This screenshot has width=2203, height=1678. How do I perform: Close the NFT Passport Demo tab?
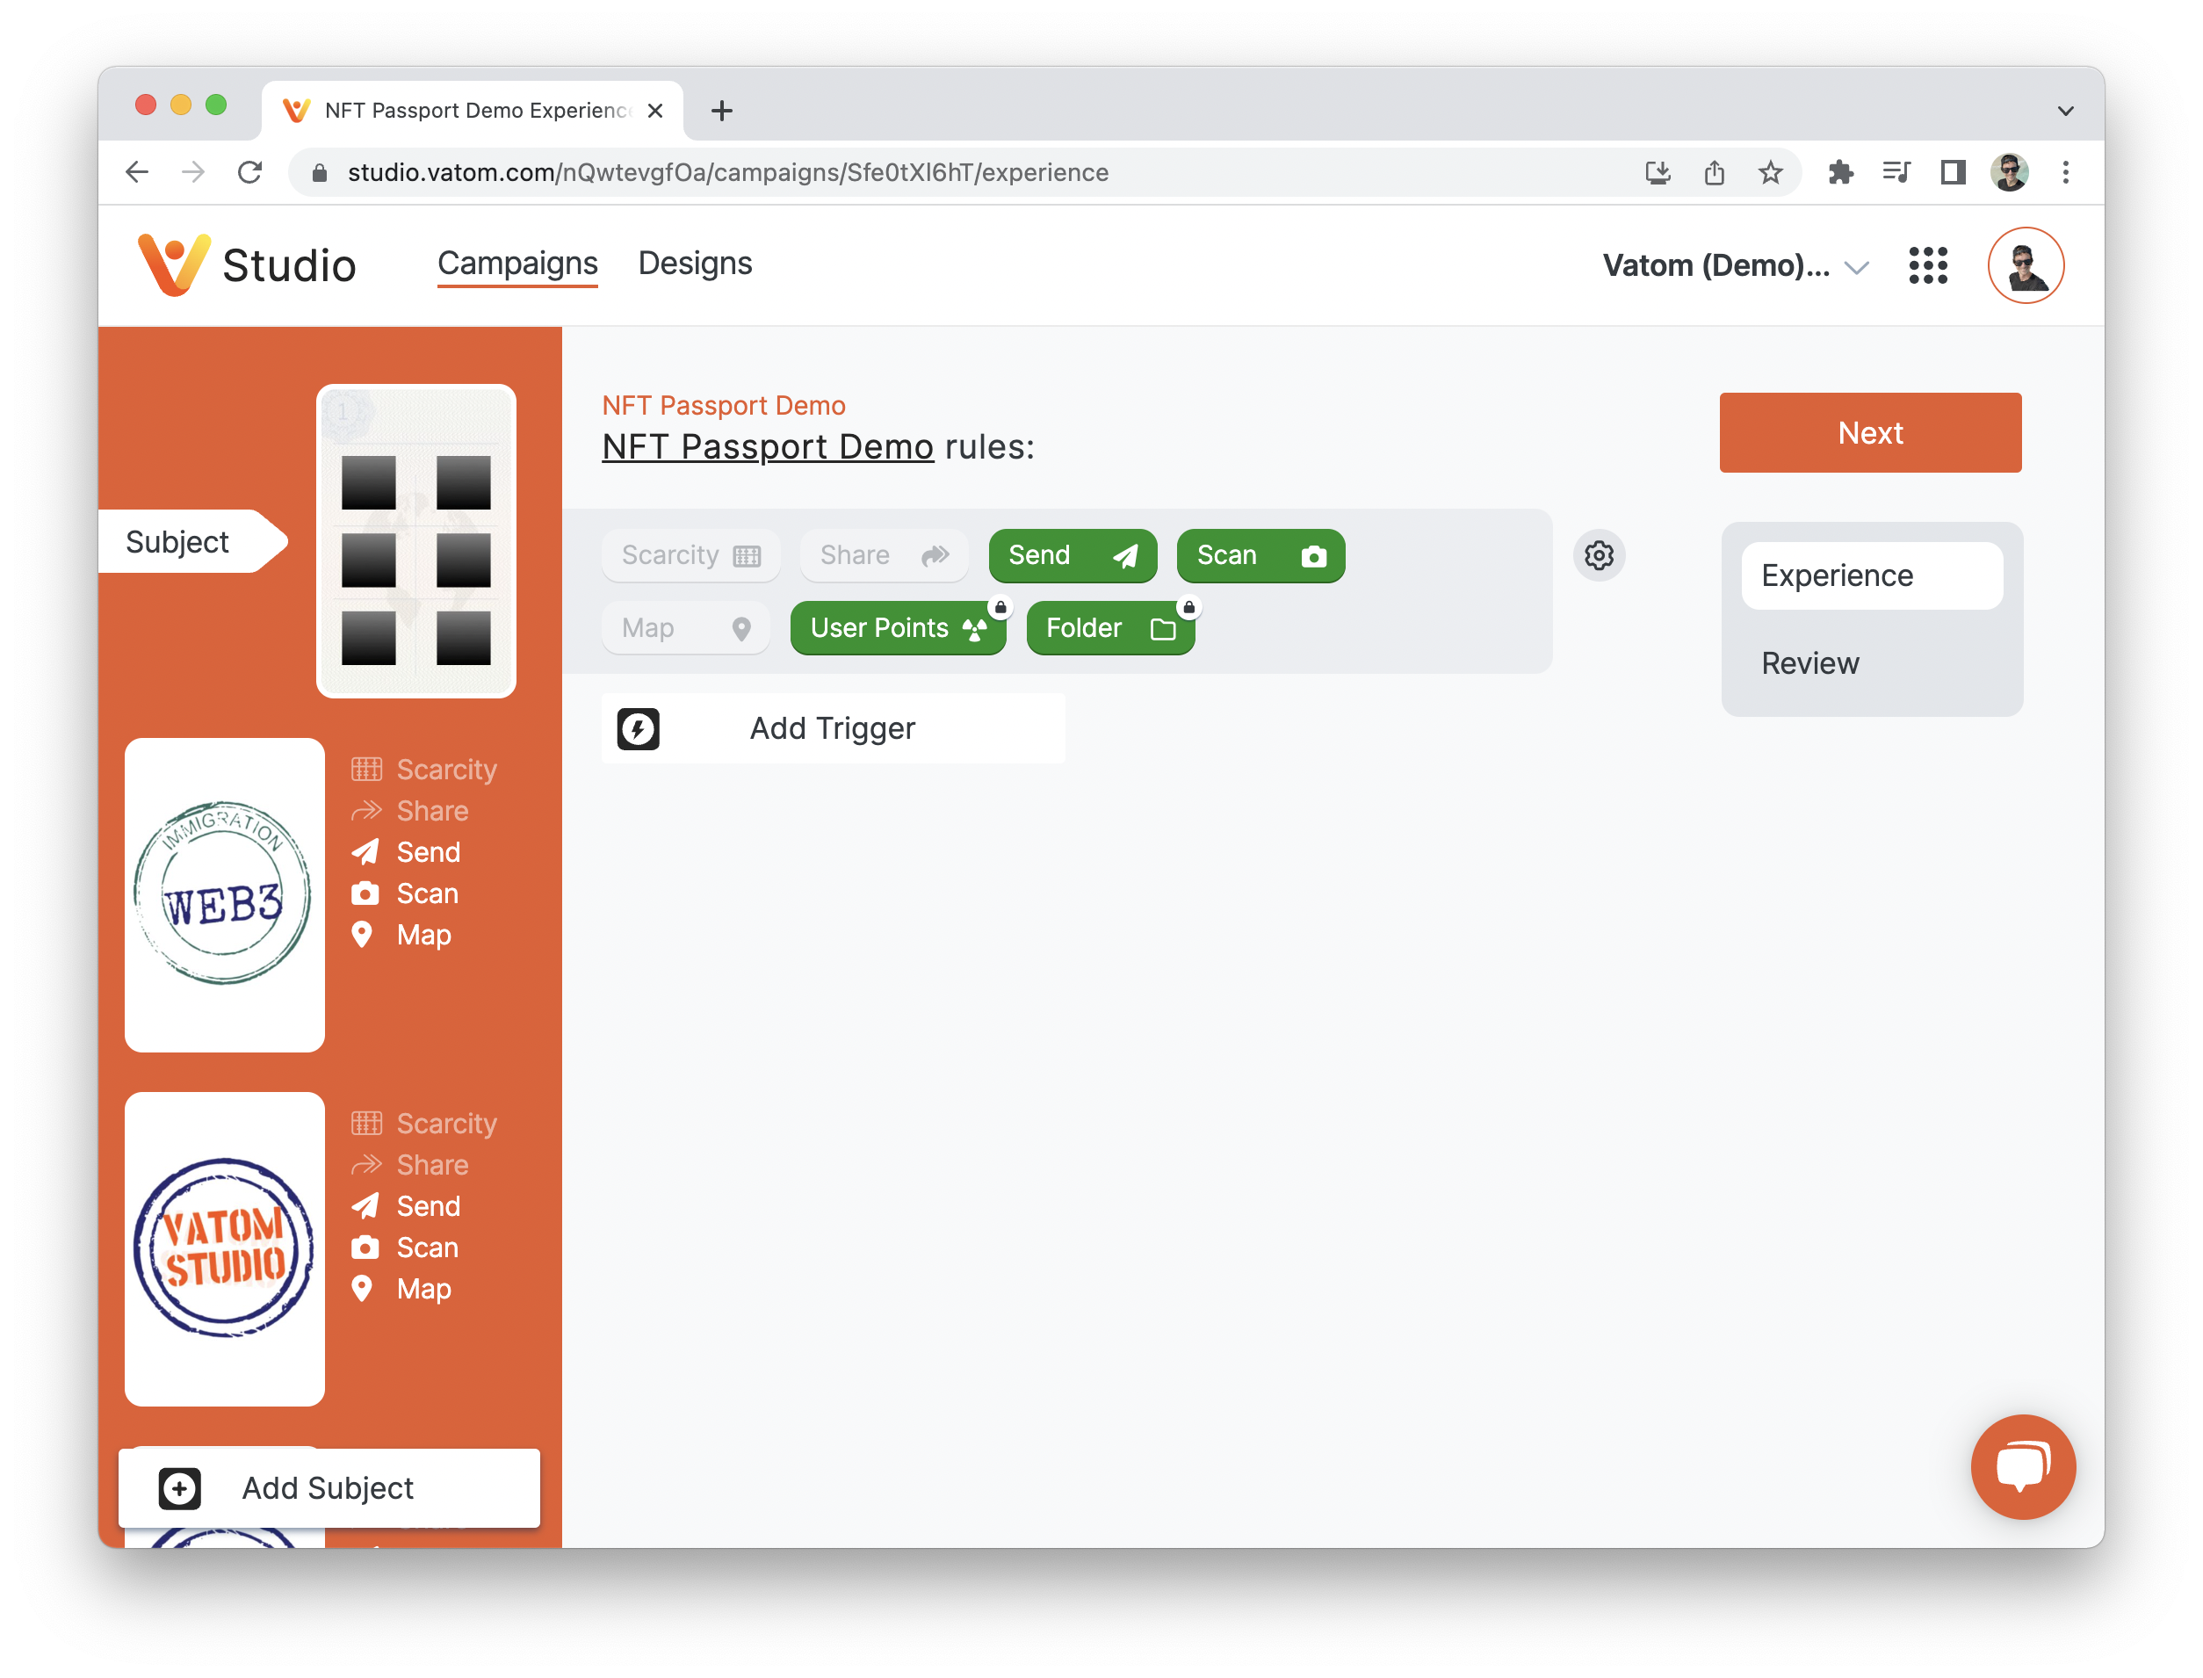[655, 110]
